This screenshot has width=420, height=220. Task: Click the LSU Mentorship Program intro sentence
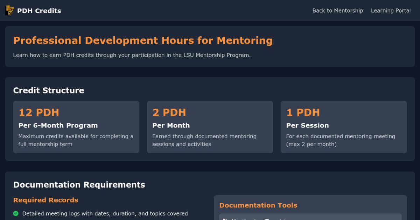coord(132,55)
